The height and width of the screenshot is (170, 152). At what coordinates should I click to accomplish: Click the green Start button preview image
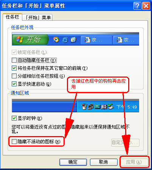coord(30,40)
